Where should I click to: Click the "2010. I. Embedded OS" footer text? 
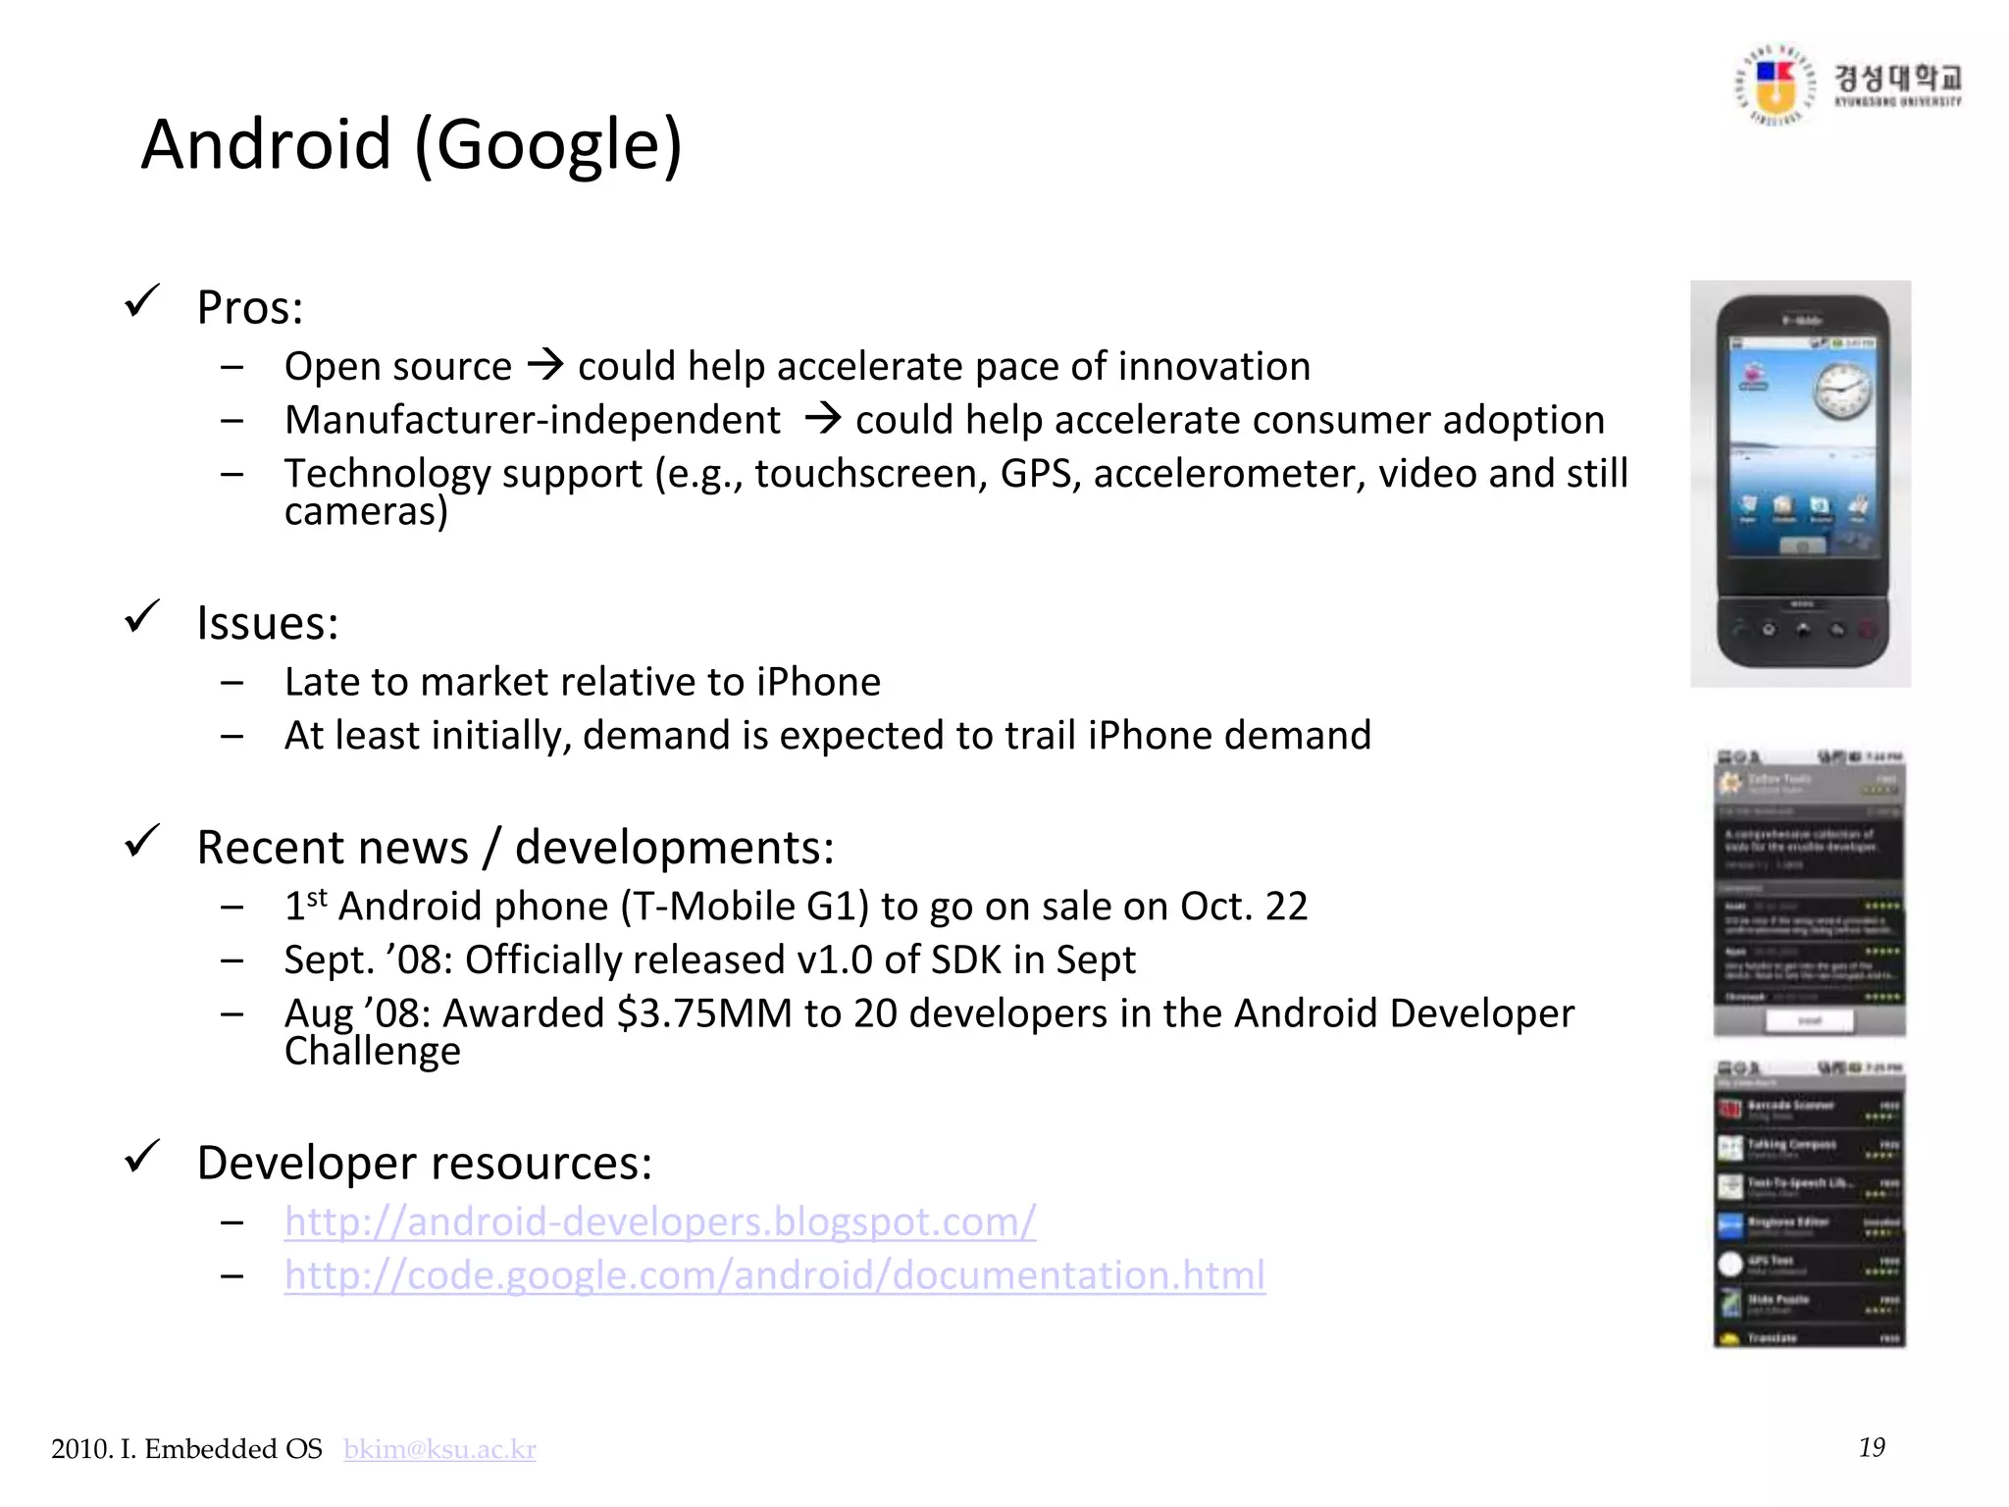point(186,1449)
